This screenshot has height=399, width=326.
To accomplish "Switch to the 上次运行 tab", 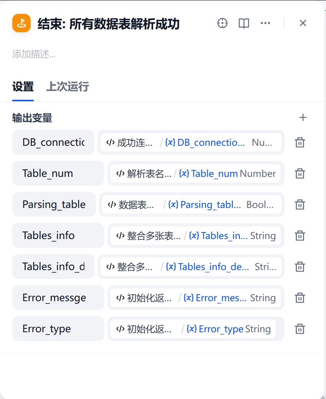I will point(67,87).
